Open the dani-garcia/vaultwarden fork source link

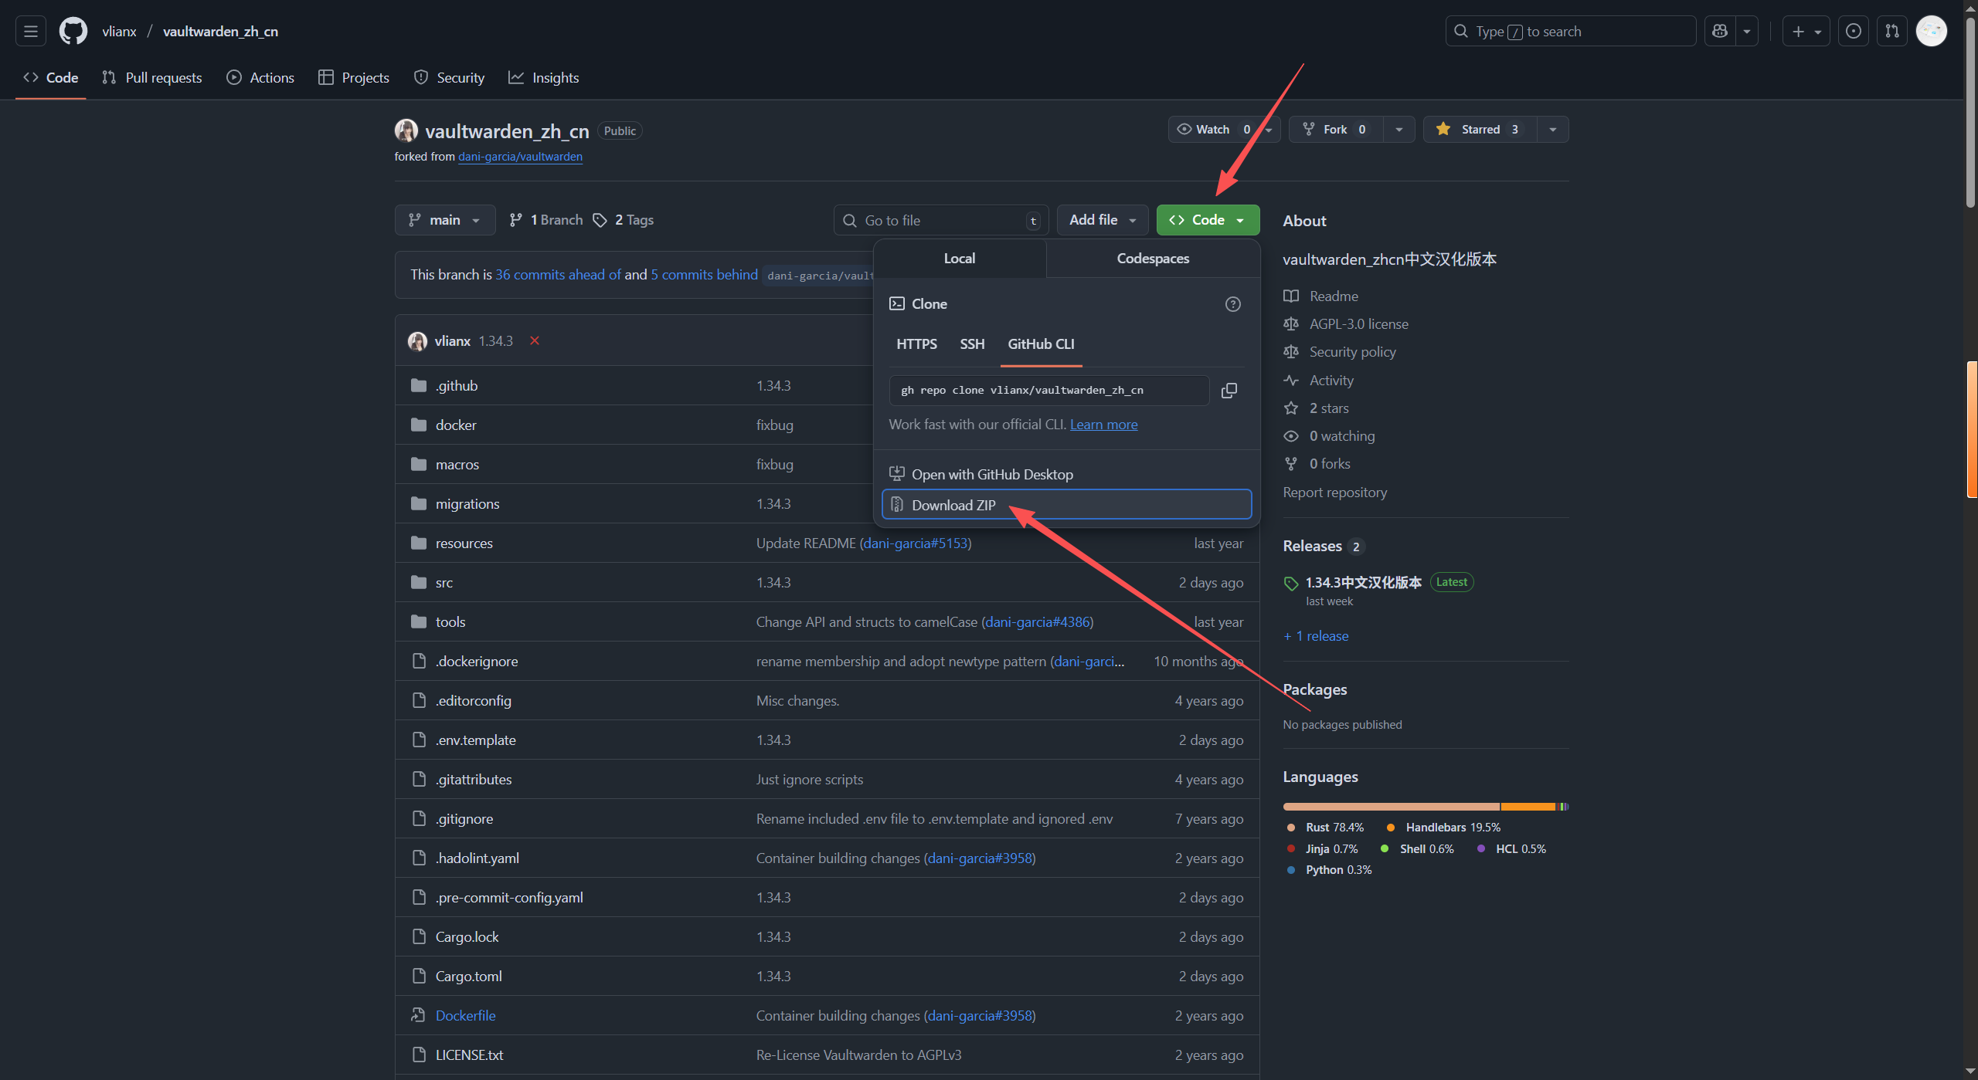point(520,157)
